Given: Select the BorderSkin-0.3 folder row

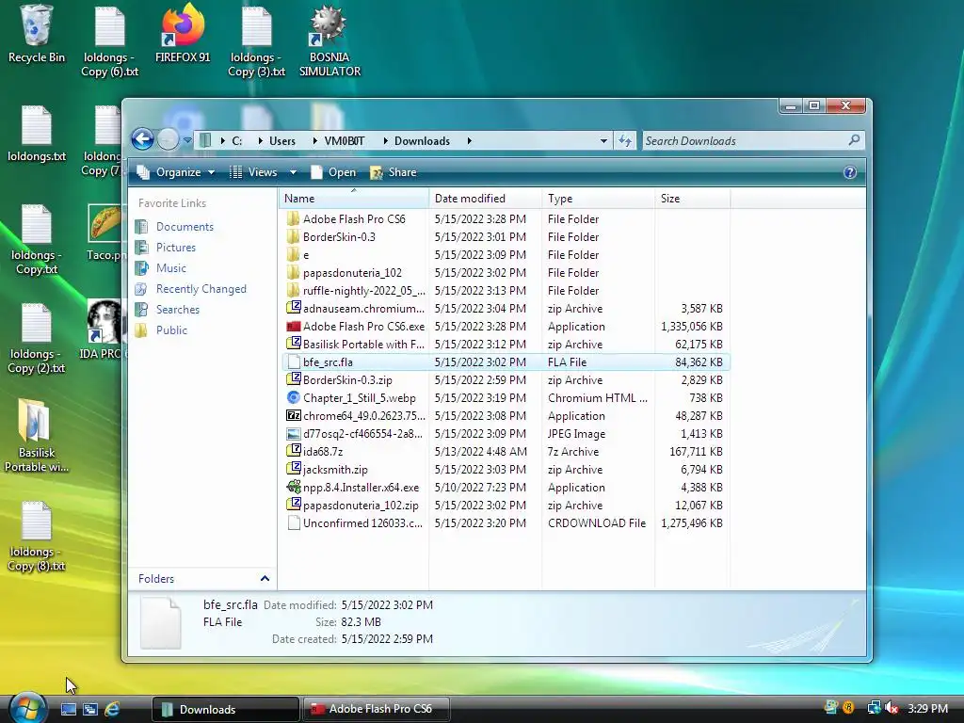Looking at the screenshot, I should click(506, 236).
